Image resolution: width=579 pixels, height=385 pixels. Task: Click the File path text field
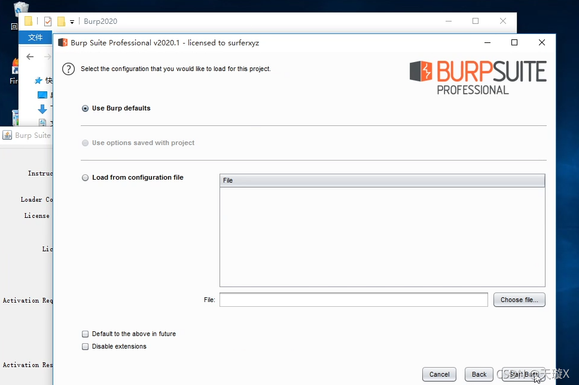tap(353, 300)
